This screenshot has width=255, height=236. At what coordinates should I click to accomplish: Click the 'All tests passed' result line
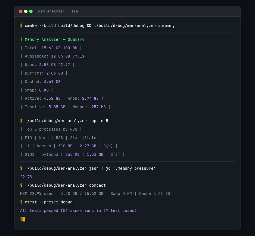[x=78, y=211]
